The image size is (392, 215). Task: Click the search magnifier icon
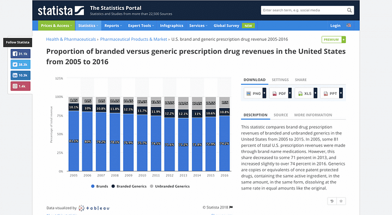[349, 10]
